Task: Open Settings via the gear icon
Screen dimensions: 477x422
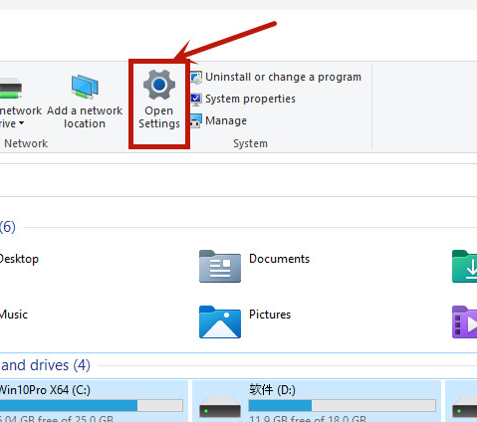Action: pyautogui.click(x=159, y=85)
